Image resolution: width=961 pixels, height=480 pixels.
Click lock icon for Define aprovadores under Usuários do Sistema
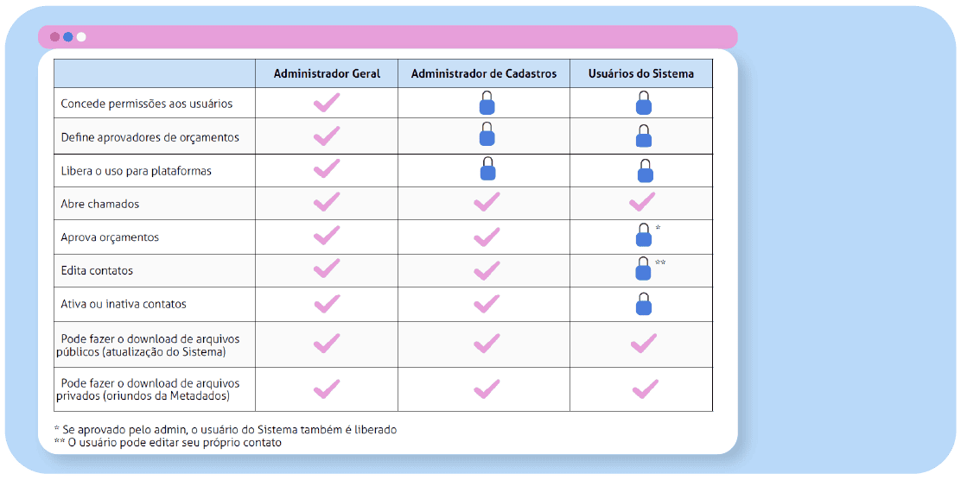[x=643, y=136]
